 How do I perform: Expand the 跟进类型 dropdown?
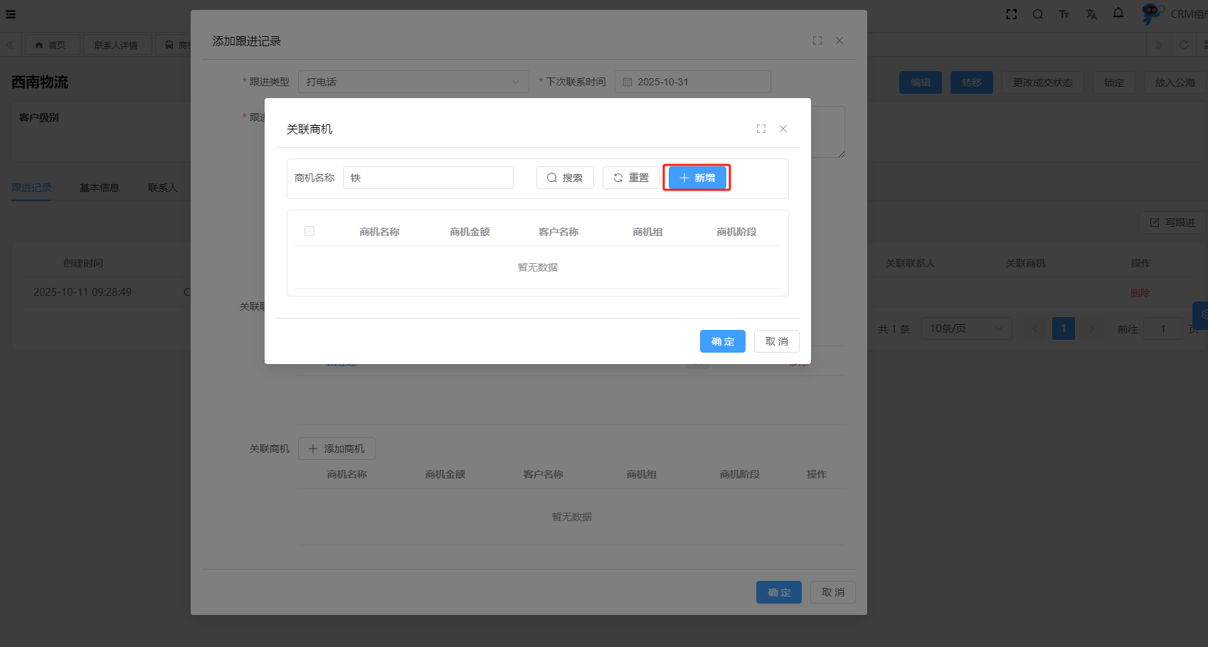413,82
